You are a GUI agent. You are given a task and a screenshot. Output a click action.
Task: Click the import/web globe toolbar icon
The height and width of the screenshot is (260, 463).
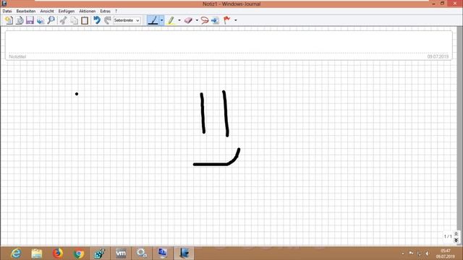(x=41, y=20)
